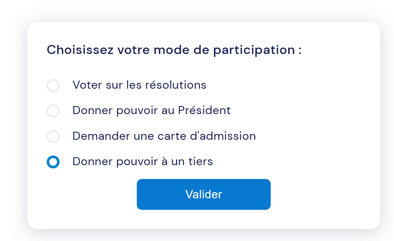Pick the "Demander une carte d'admission" radio button

pos(53,136)
